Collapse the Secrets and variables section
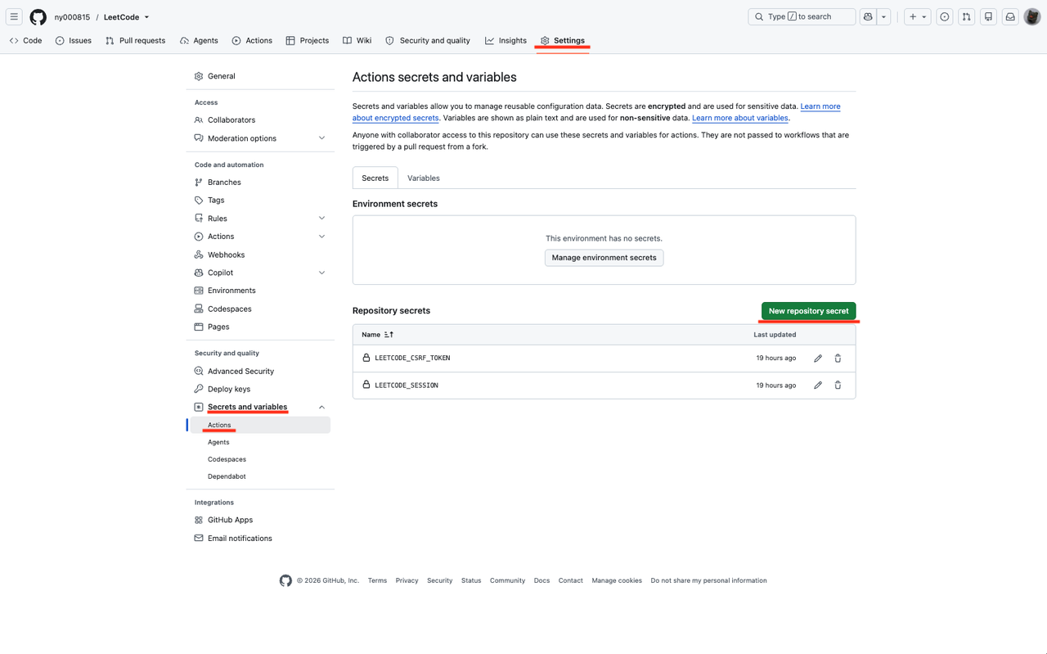1047x654 pixels. (321, 408)
